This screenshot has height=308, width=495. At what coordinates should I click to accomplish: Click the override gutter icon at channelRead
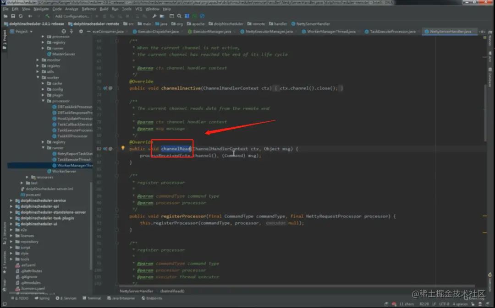(105, 149)
